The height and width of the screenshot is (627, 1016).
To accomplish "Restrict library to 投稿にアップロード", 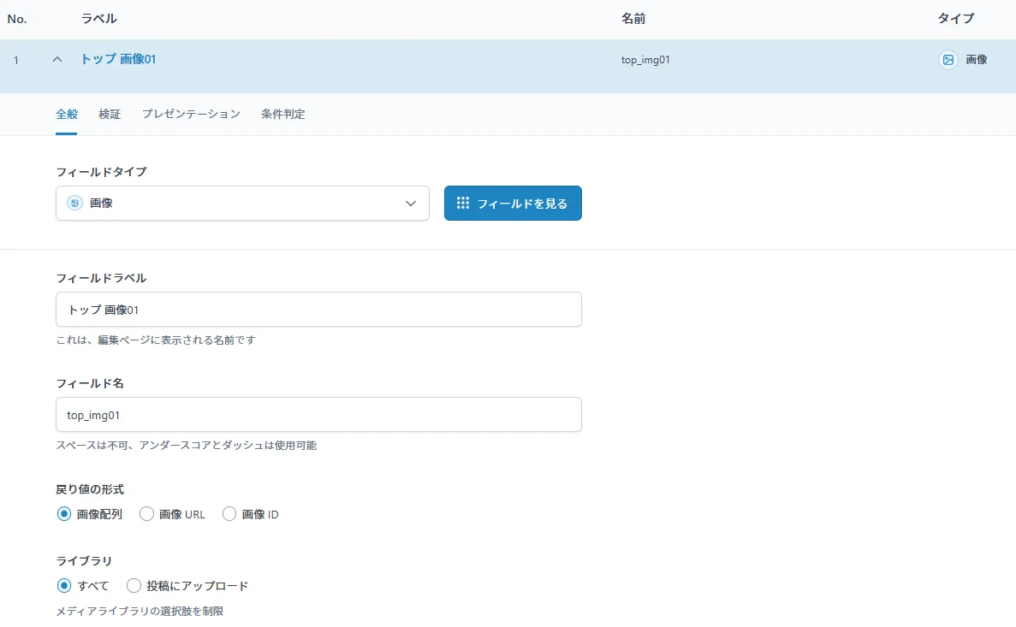I will point(134,586).
